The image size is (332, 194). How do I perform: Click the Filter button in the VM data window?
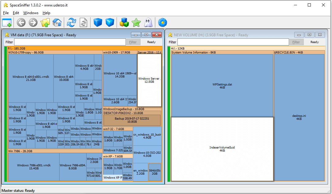pyautogui.click(x=133, y=42)
